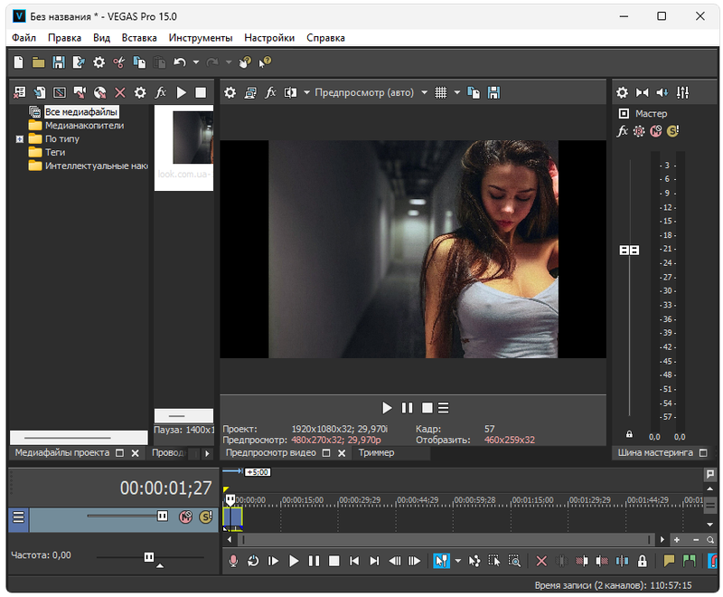Image resolution: width=723 pixels, height=597 pixels.
Task: Start media preview play in Project Media toolbar
Action: (182, 92)
